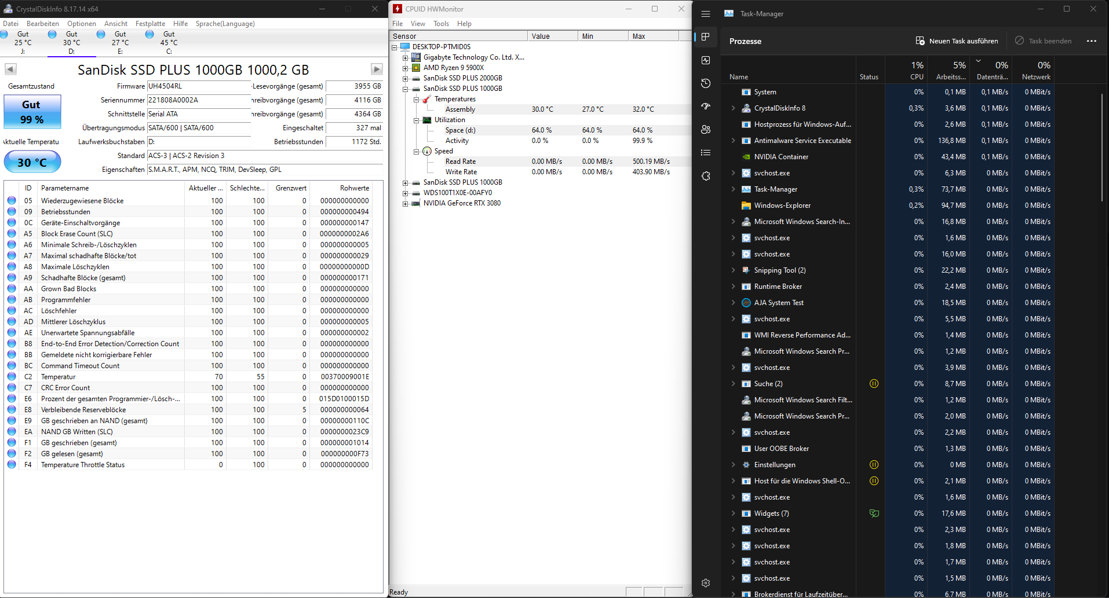Screen dimensions: 1109x598
Task: Open the Dienste services puzzle icon
Action: pos(706,176)
